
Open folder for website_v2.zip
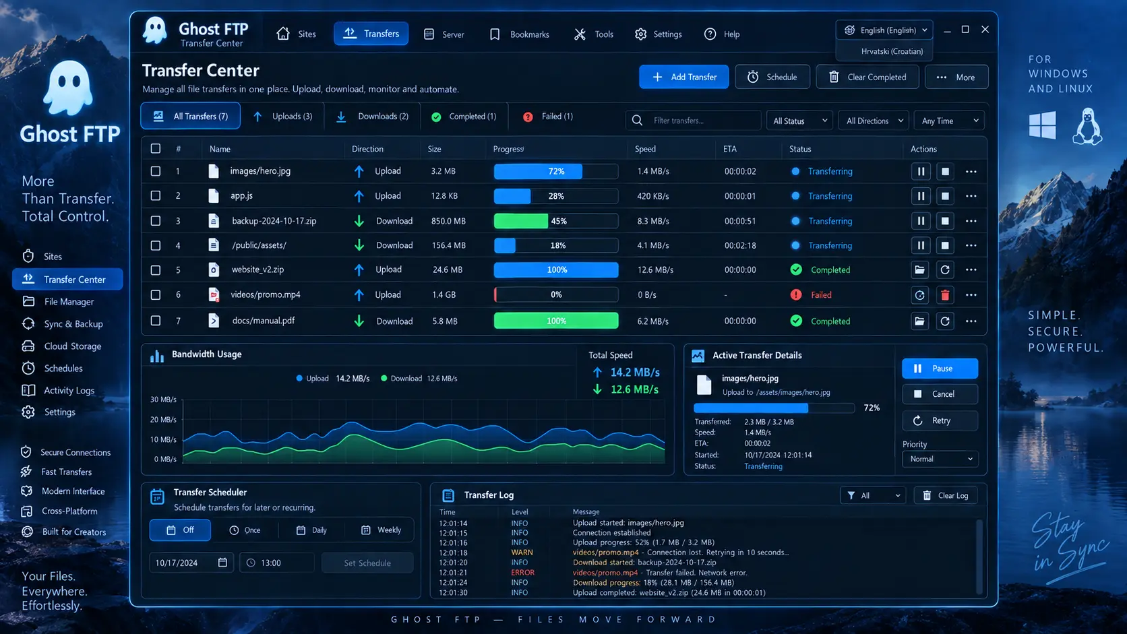coord(920,270)
